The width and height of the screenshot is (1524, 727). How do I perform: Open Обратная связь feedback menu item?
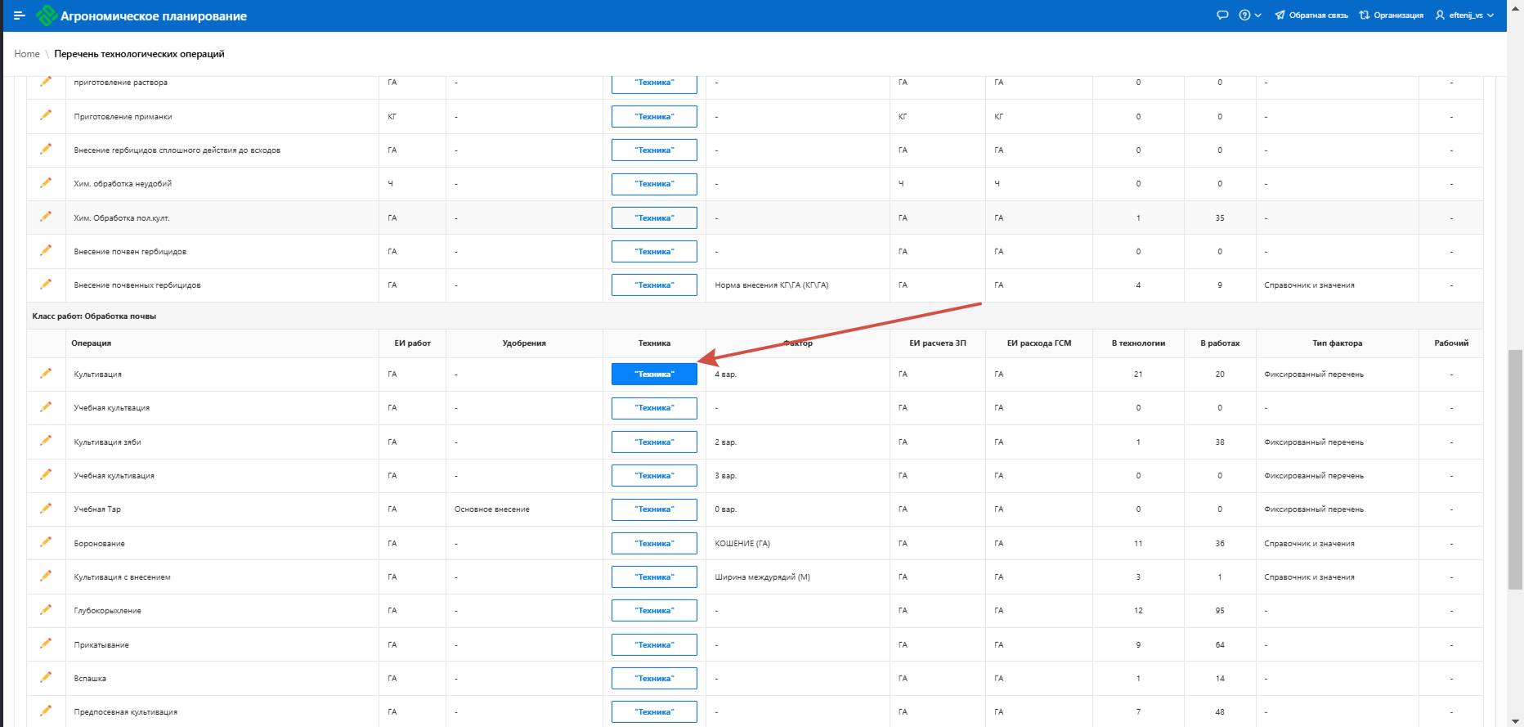(x=1311, y=16)
